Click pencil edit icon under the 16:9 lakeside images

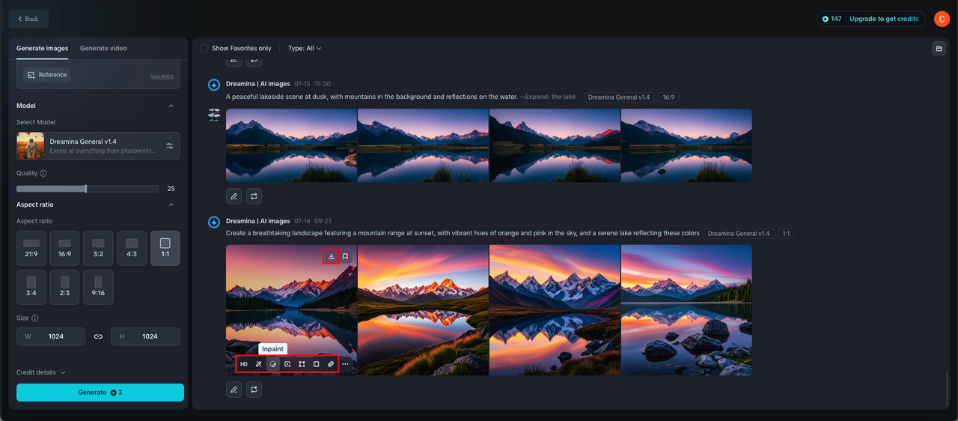[234, 196]
